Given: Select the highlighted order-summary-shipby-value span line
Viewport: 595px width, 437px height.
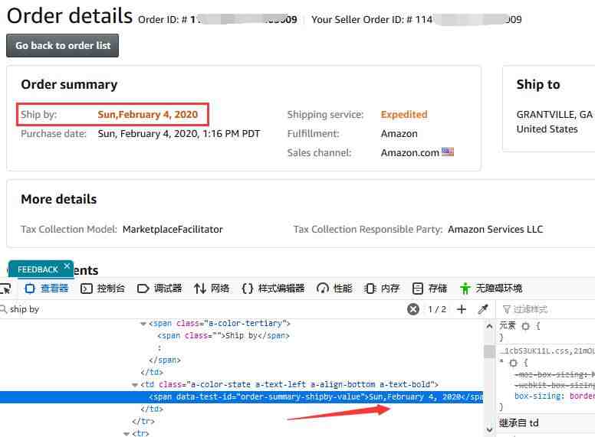Looking at the screenshot, I should [242, 397].
